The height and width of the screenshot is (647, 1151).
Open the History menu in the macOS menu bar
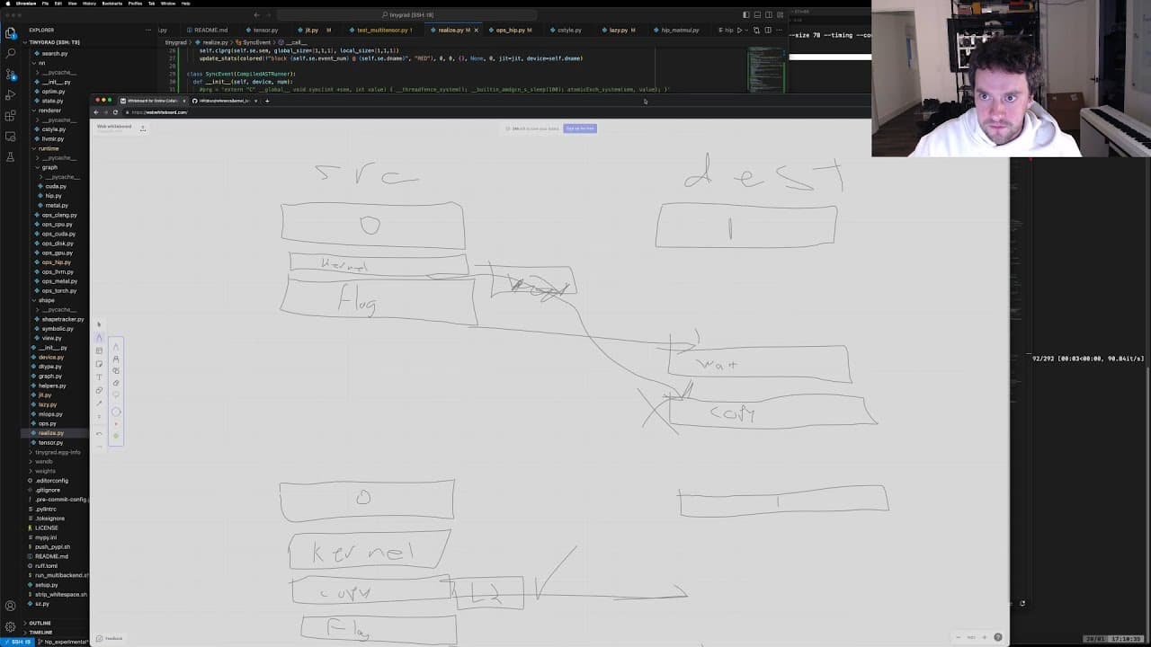pyautogui.click(x=89, y=4)
